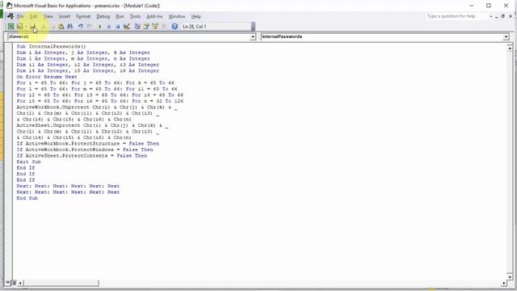Click the Copy icon in toolbar
The height and width of the screenshot is (291, 517).
click(x=52, y=27)
